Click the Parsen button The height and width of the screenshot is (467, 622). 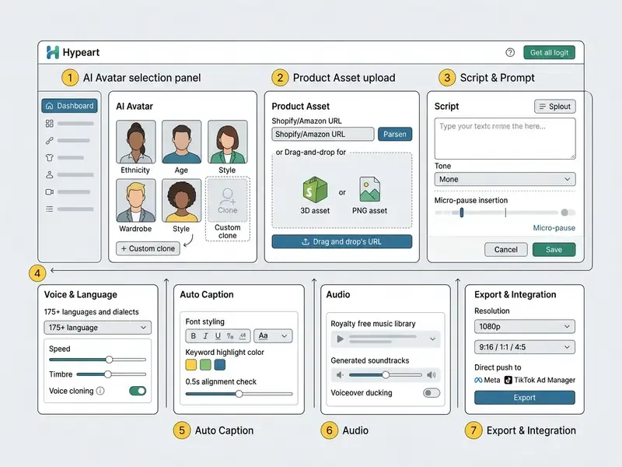tap(395, 134)
